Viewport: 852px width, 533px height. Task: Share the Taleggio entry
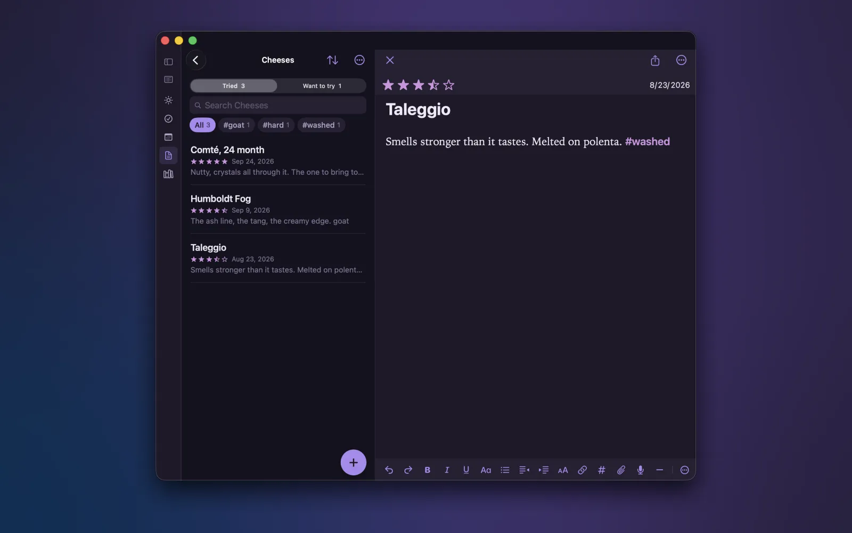(x=655, y=60)
